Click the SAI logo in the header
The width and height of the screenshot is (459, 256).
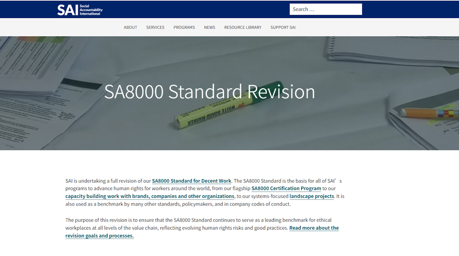pos(79,10)
